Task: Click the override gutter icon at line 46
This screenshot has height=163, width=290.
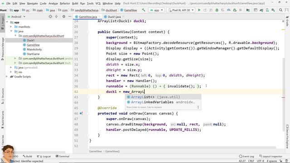Action: click(x=81, y=113)
